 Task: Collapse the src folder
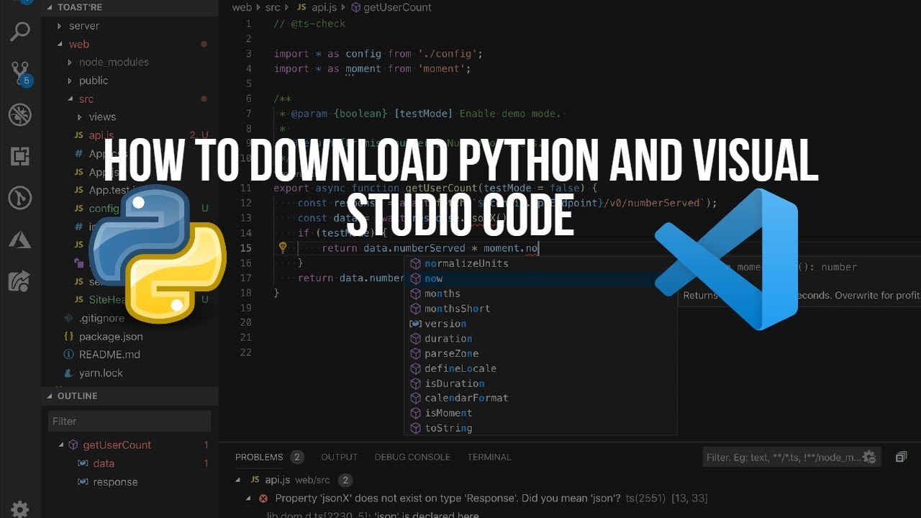[x=70, y=99]
